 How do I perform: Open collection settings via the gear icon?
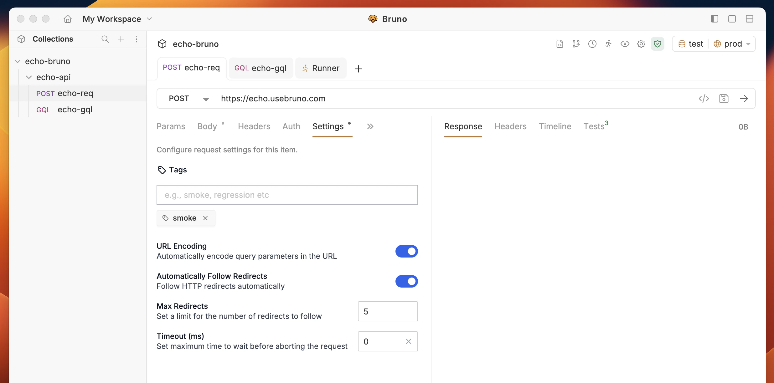[x=641, y=44]
